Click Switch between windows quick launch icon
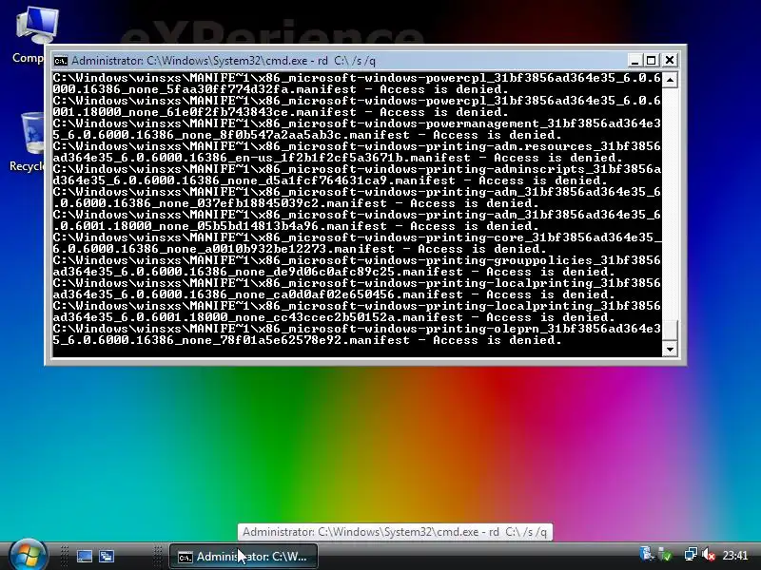 [x=107, y=556]
